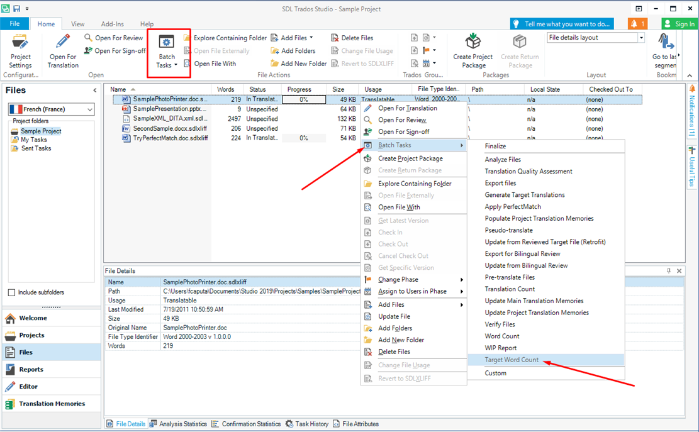Click the Sign In button
Viewport: 699px width, 432px height.
point(679,24)
